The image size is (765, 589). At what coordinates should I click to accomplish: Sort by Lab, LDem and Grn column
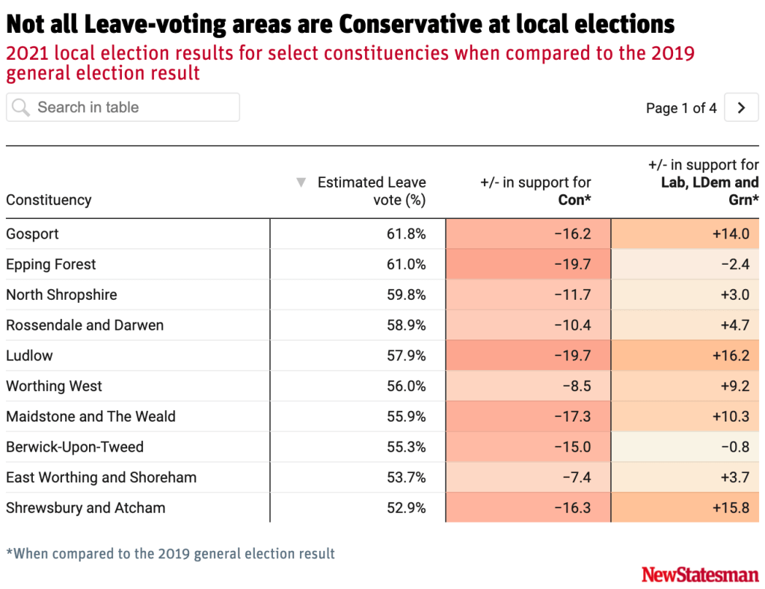702,182
